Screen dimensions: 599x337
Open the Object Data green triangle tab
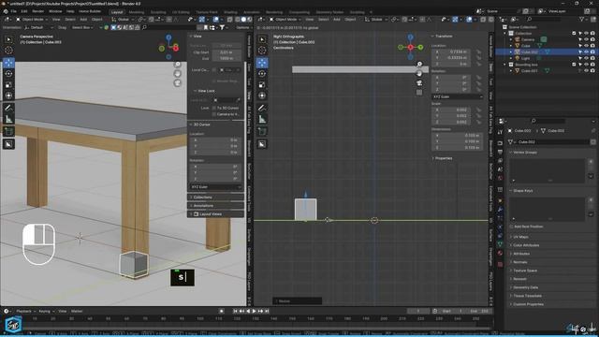click(500, 243)
